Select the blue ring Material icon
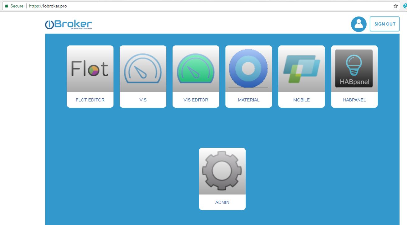 tap(248, 69)
